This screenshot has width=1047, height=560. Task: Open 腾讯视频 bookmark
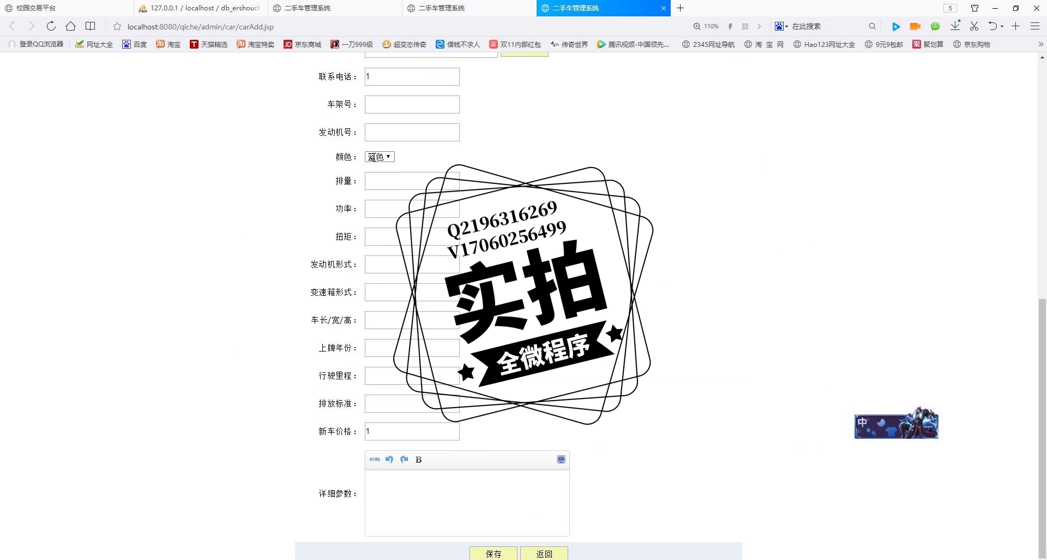tap(633, 44)
